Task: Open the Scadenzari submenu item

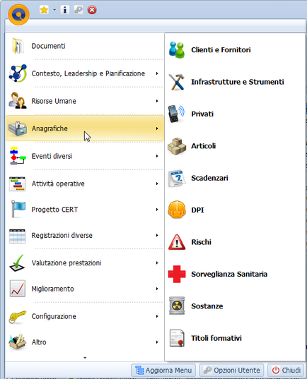Action: pos(209,178)
